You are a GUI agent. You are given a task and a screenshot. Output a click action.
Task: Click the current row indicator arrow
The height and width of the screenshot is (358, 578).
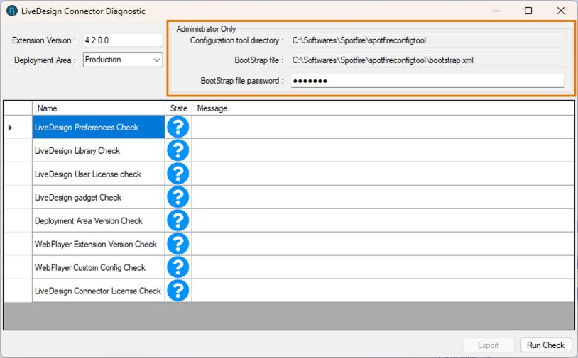click(11, 128)
